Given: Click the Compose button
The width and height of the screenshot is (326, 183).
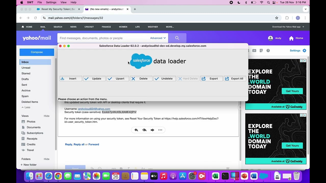Looking at the screenshot, I should click(37, 52).
